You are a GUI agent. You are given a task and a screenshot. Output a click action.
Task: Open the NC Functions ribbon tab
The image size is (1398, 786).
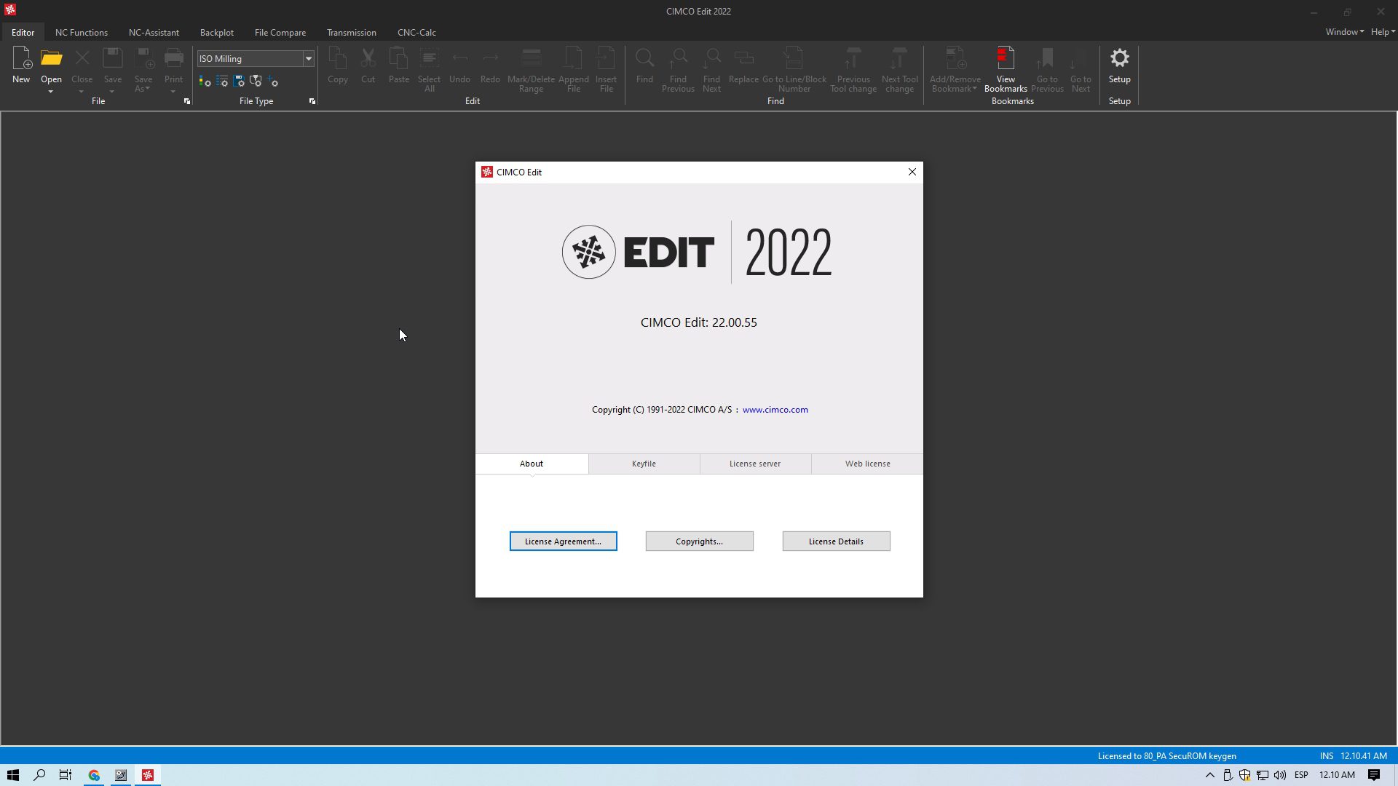[81, 32]
